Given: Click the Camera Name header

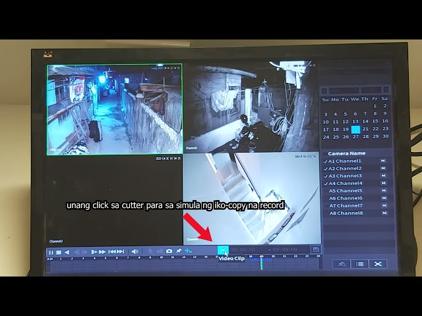Looking at the screenshot, I should pyautogui.click(x=347, y=153).
